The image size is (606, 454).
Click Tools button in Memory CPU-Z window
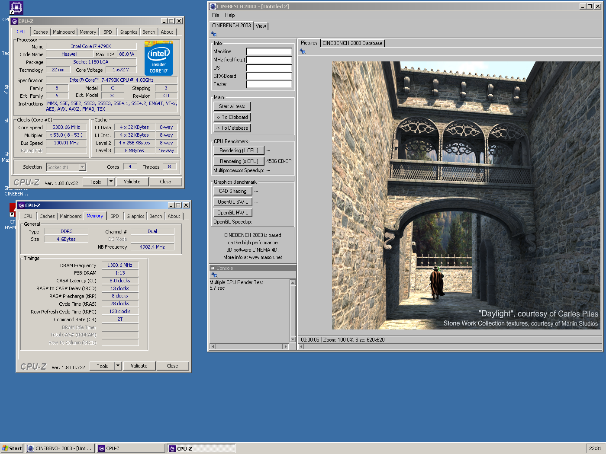pos(102,366)
